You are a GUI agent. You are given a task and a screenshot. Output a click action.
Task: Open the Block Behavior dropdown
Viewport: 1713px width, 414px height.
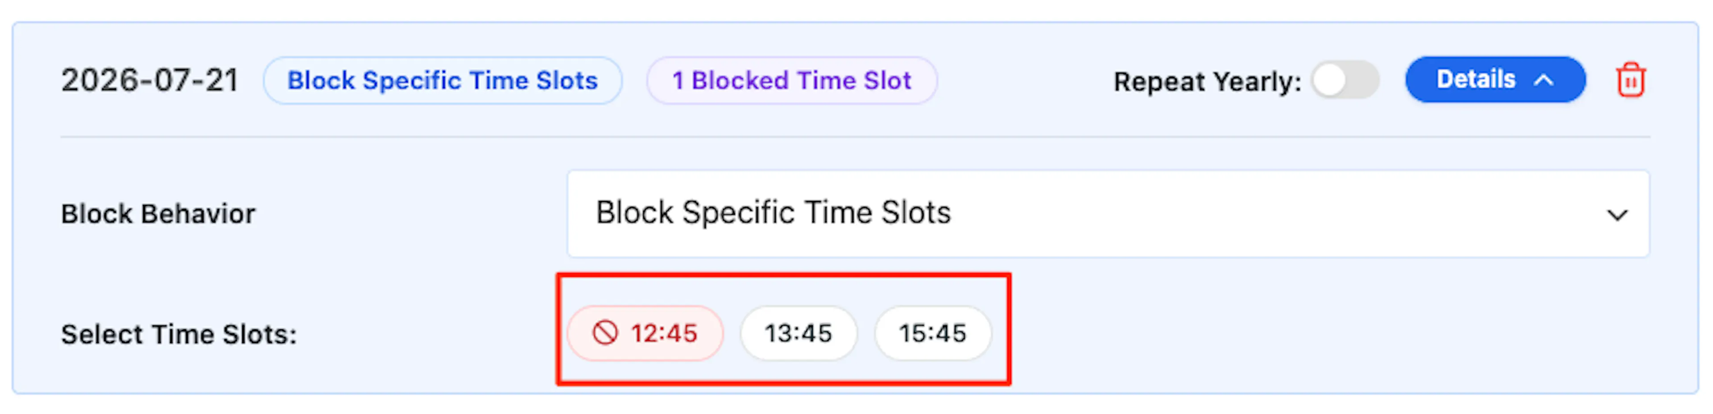(x=1108, y=214)
